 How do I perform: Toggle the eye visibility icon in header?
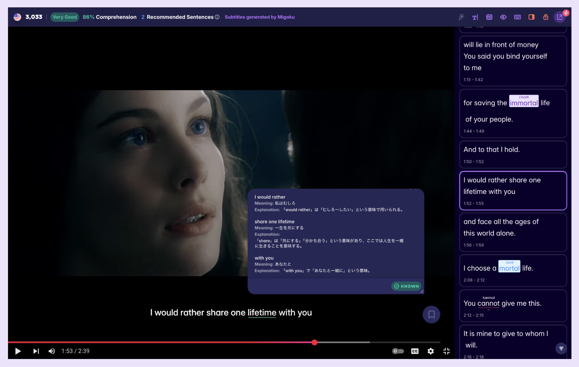point(503,17)
